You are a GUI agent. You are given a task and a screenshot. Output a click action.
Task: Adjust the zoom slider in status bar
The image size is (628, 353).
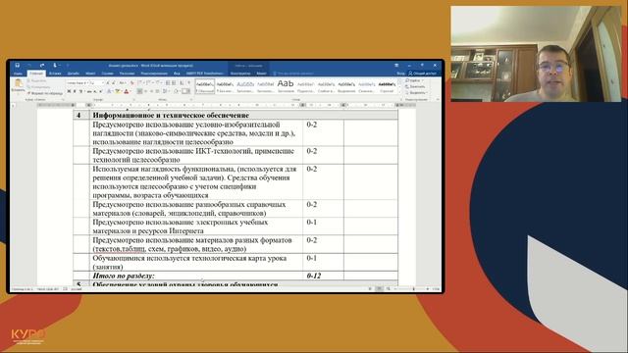click(414, 288)
